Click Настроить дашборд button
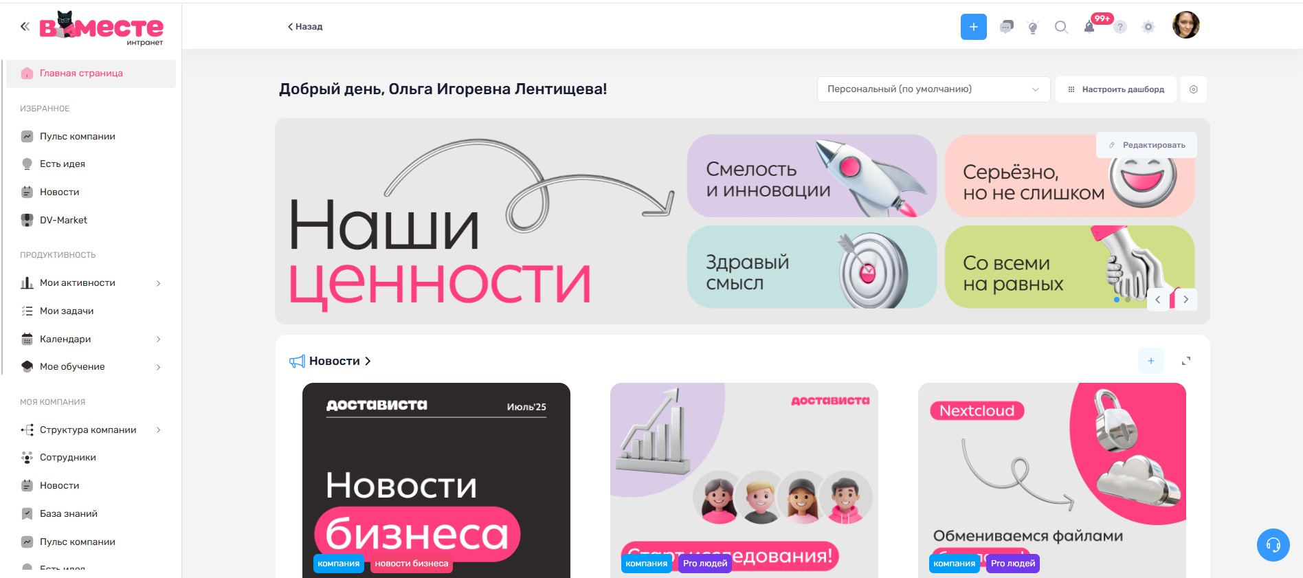Image resolution: width=1303 pixels, height=578 pixels. [x=1116, y=89]
